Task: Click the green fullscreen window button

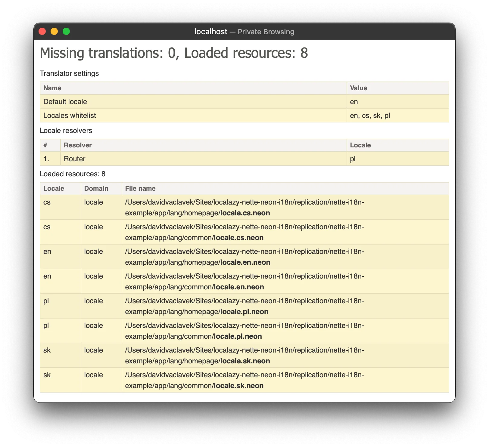Action: [66, 32]
